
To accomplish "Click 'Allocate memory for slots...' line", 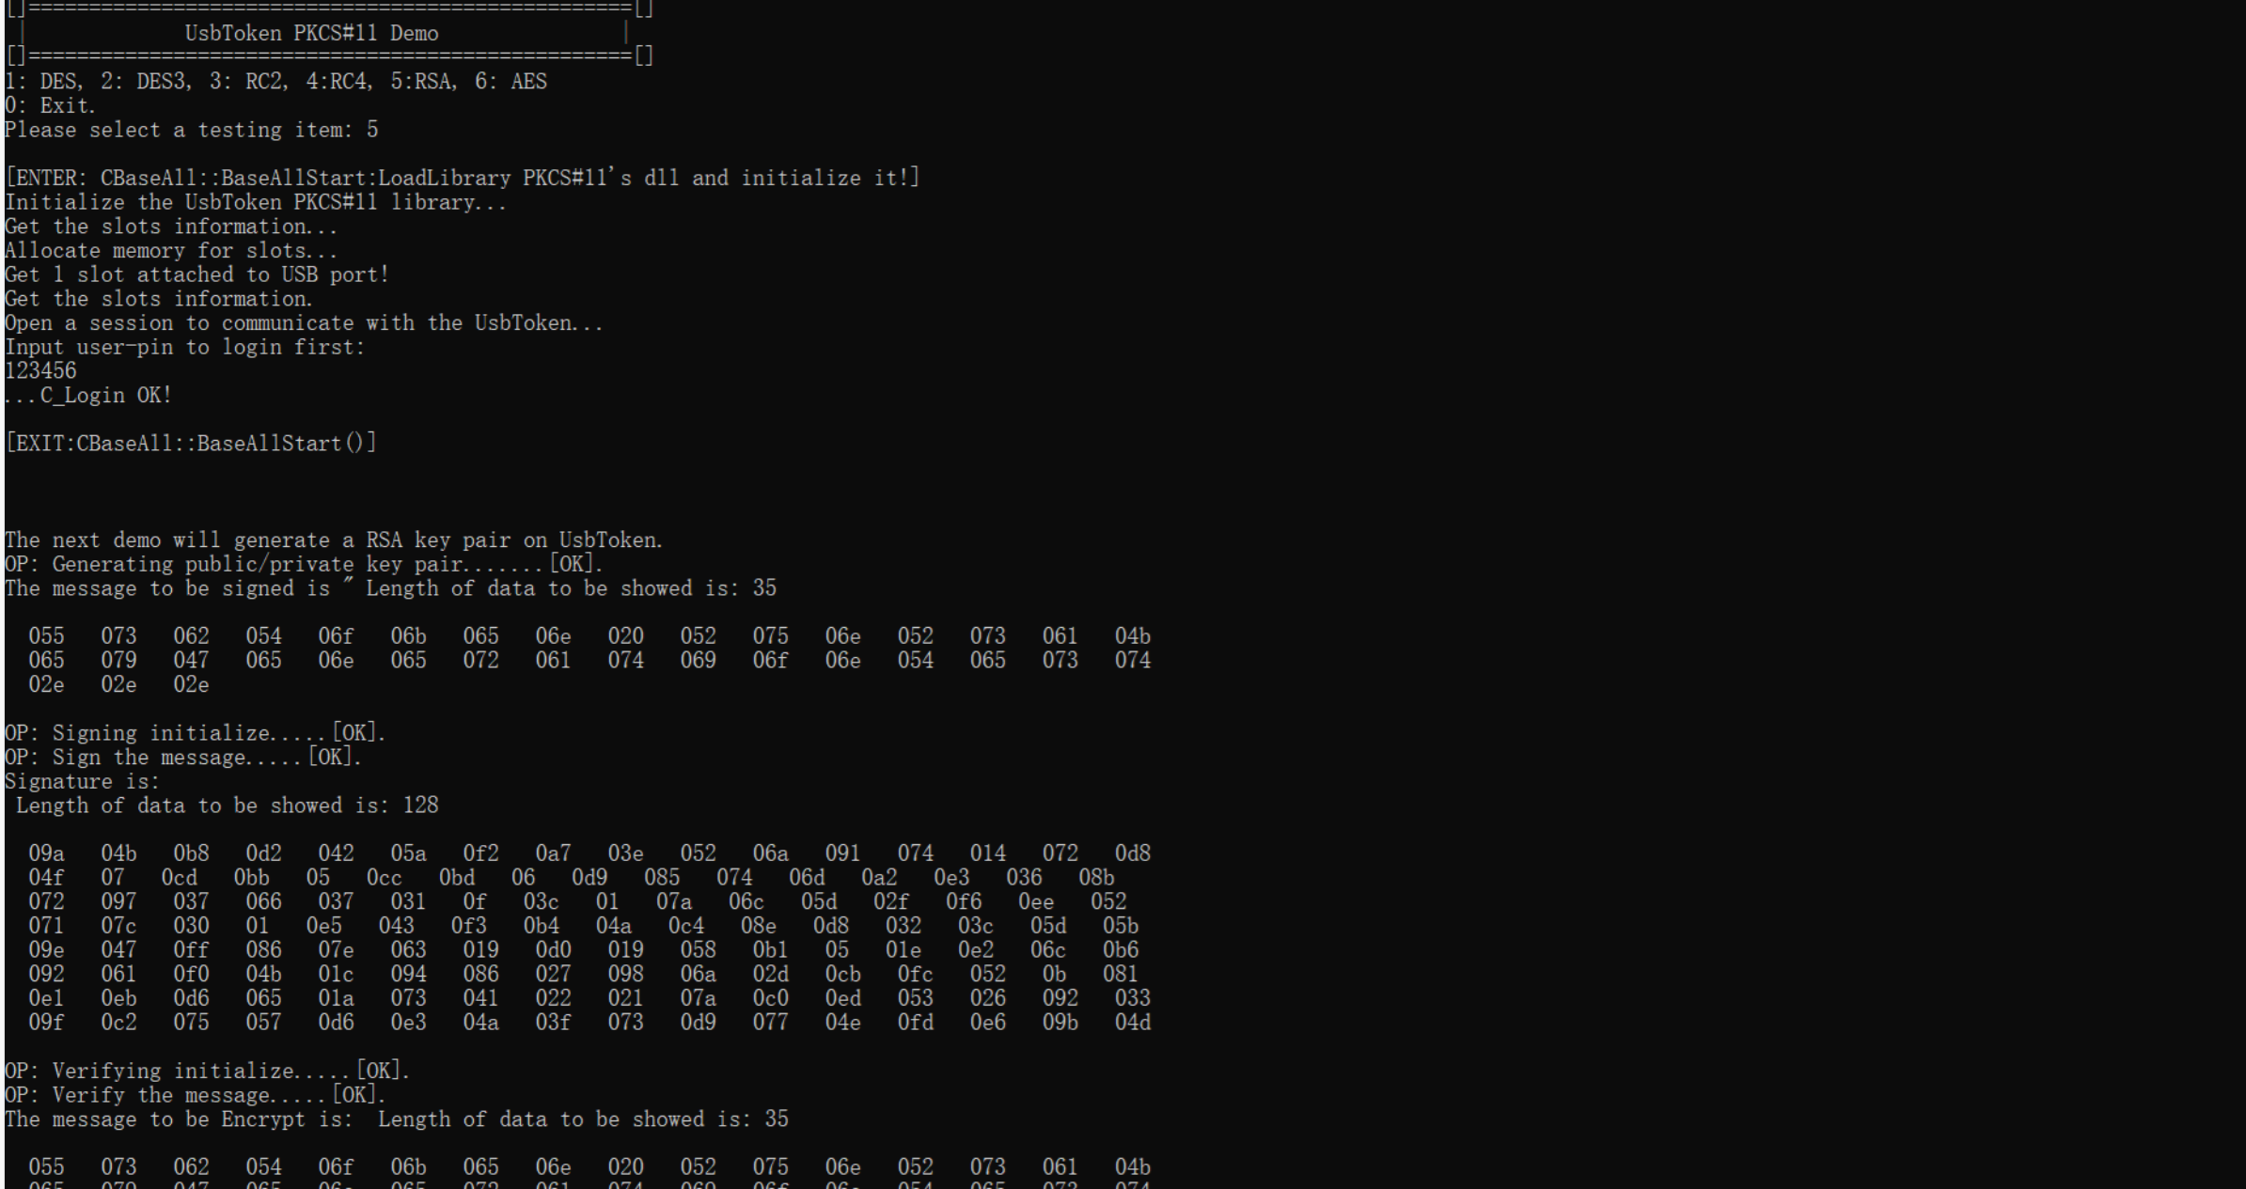I will [x=171, y=251].
